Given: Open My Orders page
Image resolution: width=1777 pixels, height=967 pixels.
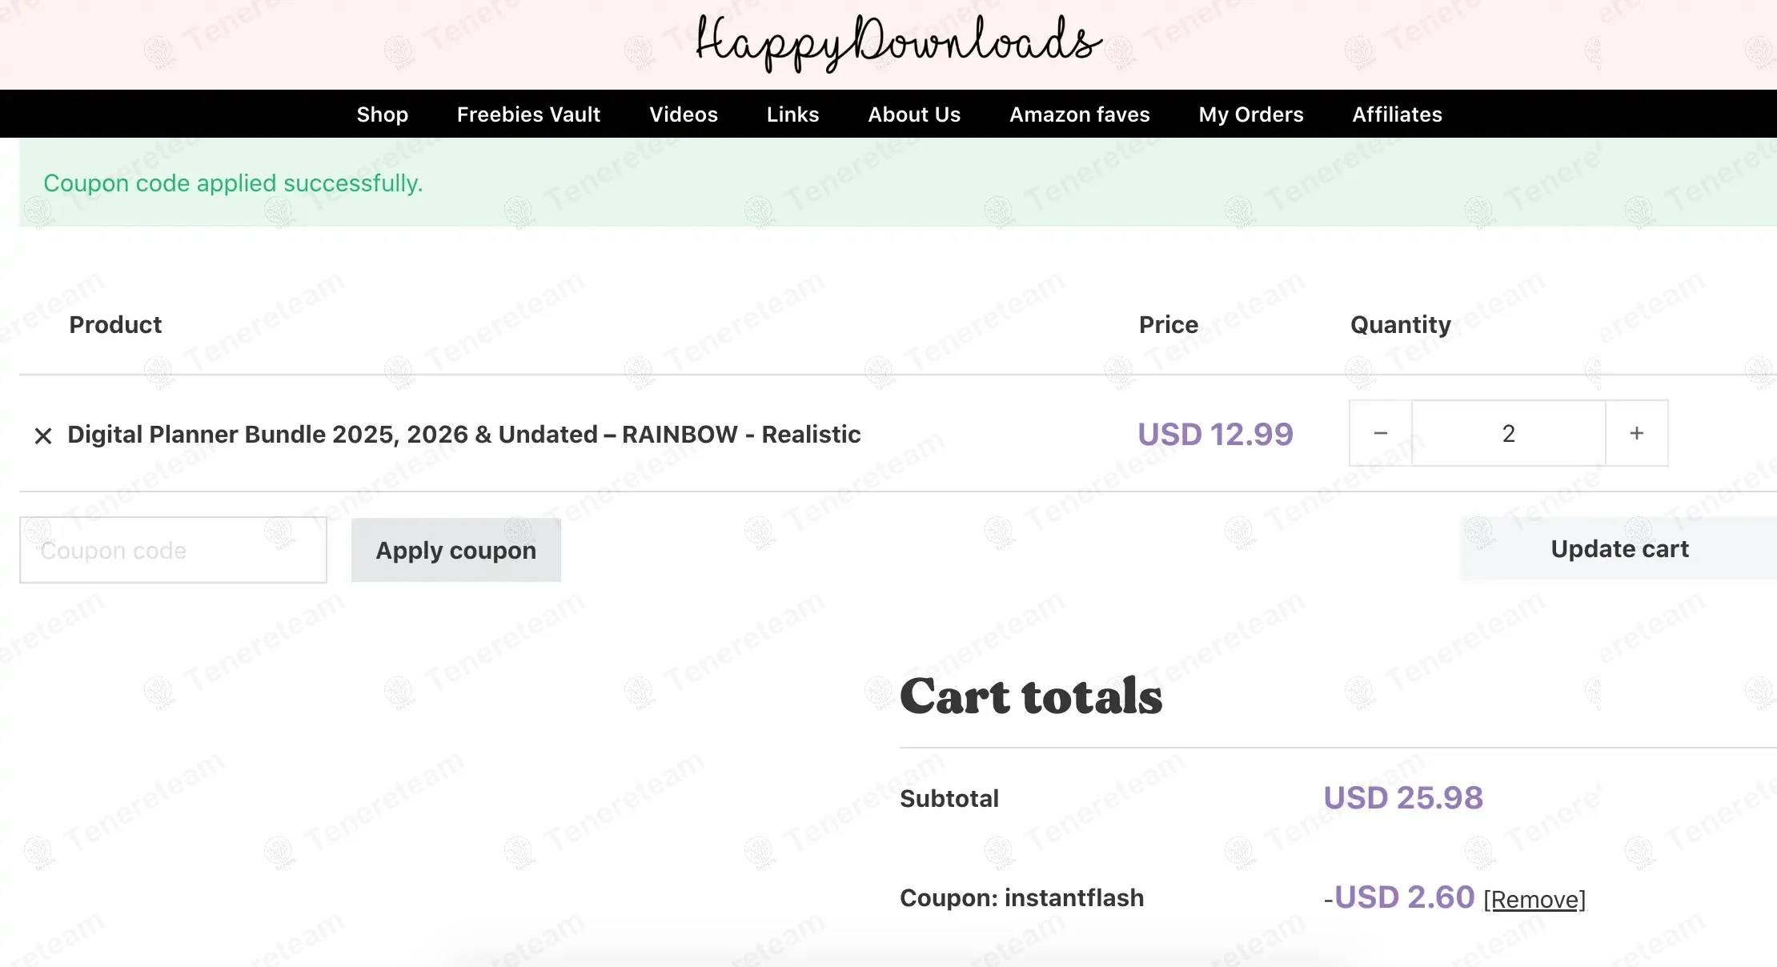Looking at the screenshot, I should click(x=1251, y=114).
